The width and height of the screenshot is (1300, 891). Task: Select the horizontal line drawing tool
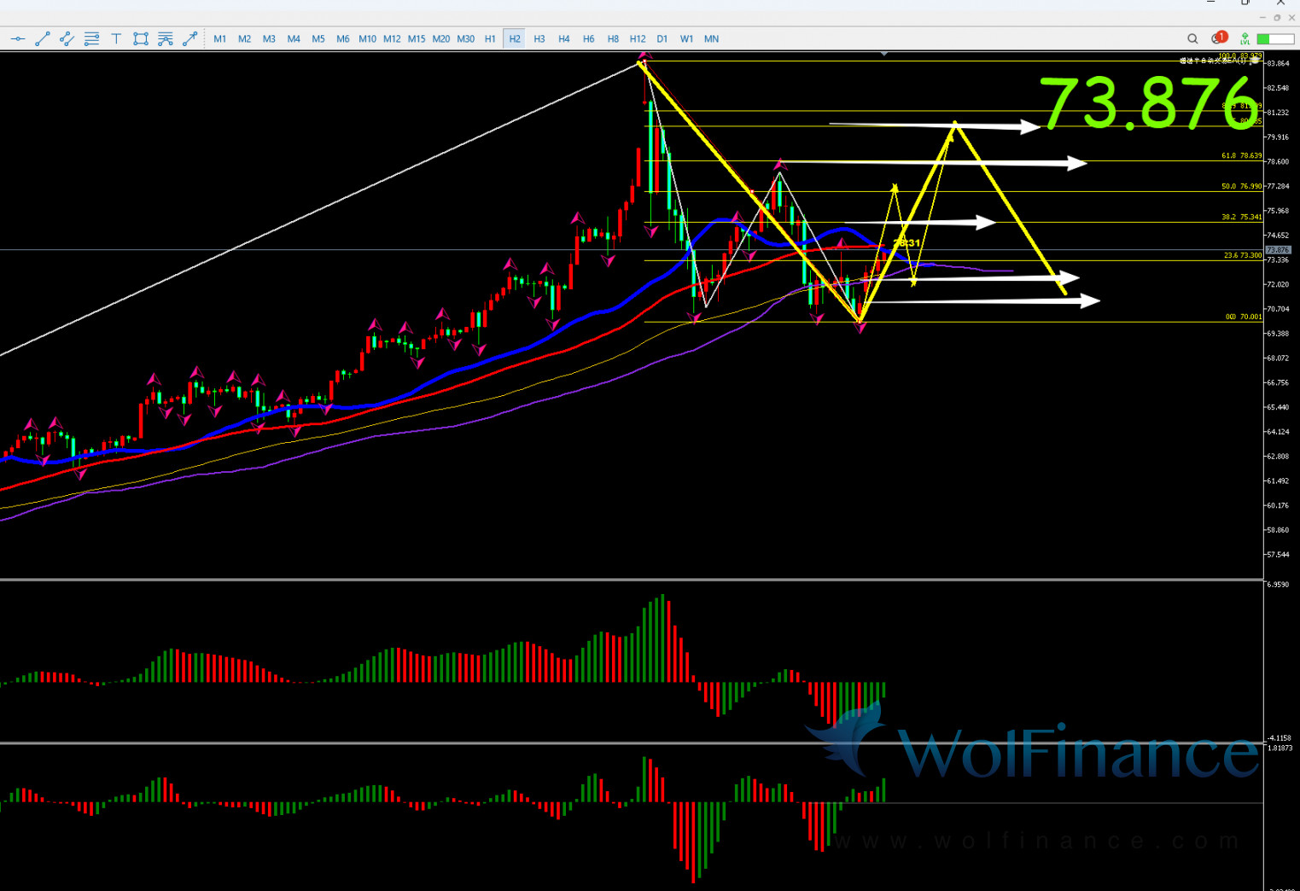[x=17, y=38]
